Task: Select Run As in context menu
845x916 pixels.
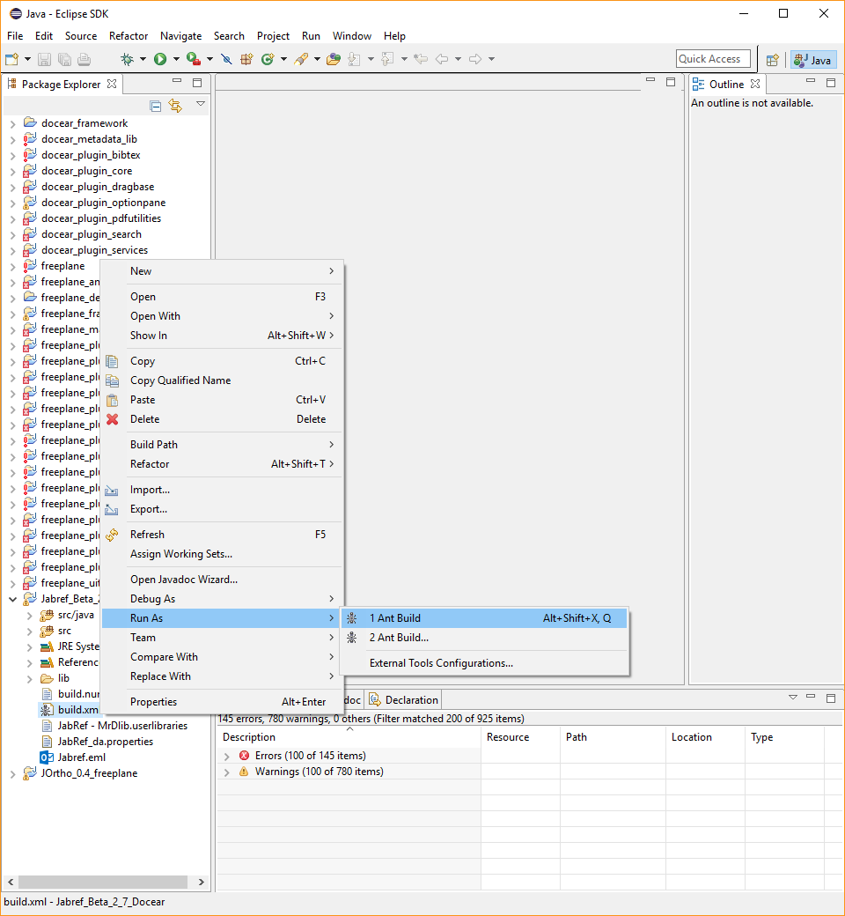Action: click(222, 618)
